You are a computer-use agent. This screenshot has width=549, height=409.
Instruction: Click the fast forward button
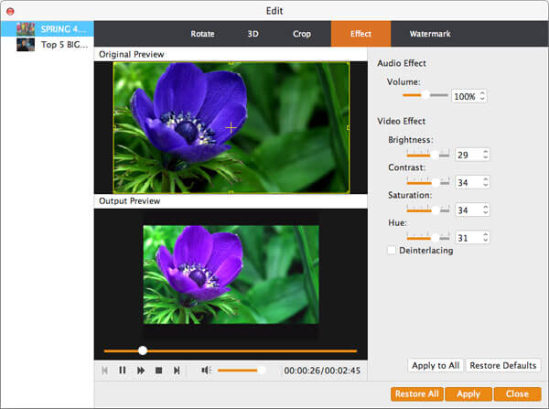click(x=141, y=371)
